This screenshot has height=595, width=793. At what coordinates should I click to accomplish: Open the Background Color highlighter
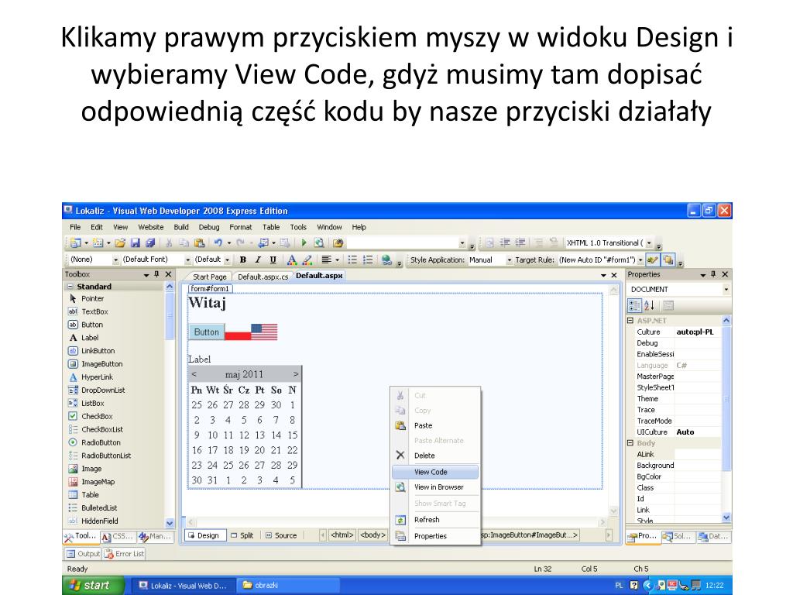click(307, 260)
